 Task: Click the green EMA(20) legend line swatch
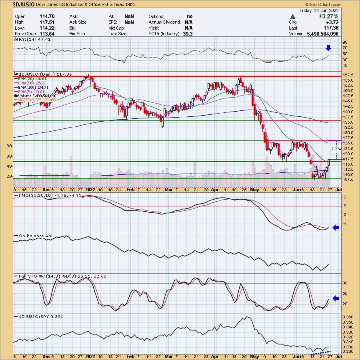(x=16, y=78)
